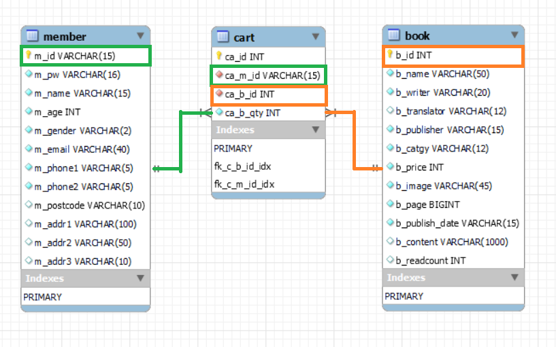Click the primary key icon of b_id

[390, 54]
